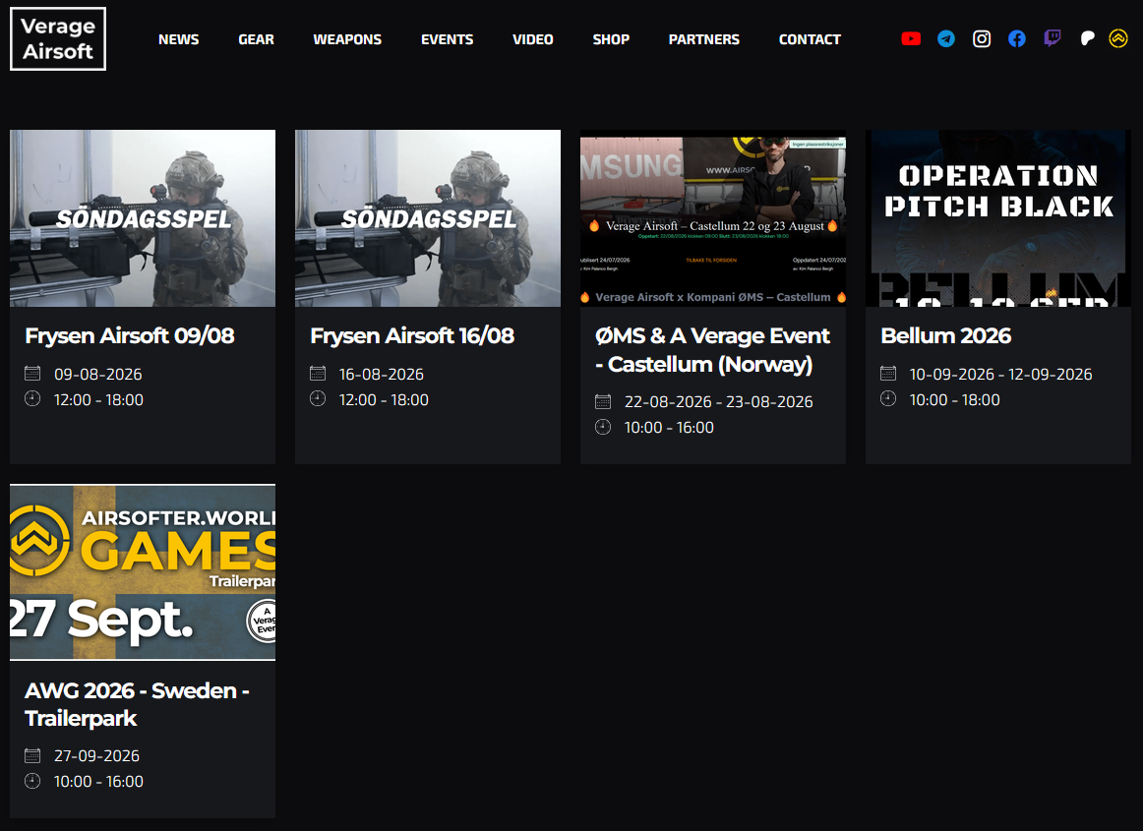Click the Operation Pitch Black thumbnail
The height and width of the screenshot is (831, 1143).
point(998,218)
